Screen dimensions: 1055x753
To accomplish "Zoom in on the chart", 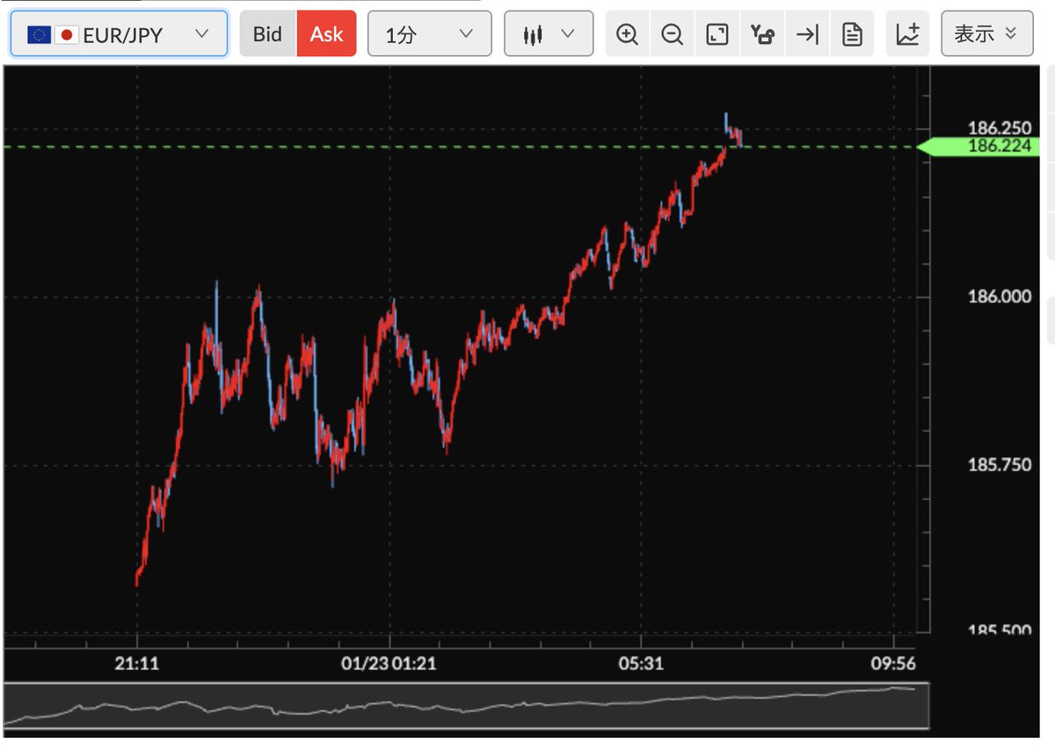I will click(x=627, y=34).
